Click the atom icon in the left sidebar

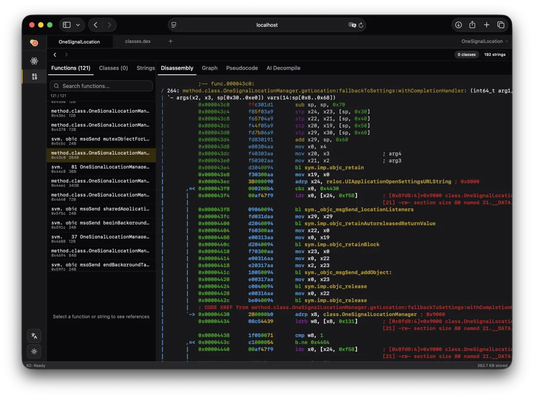[x=34, y=61]
